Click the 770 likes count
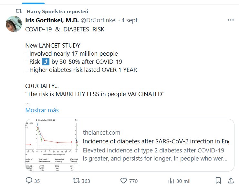Image resolution: width=239 pixels, height=189 pixels. (133, 181)
